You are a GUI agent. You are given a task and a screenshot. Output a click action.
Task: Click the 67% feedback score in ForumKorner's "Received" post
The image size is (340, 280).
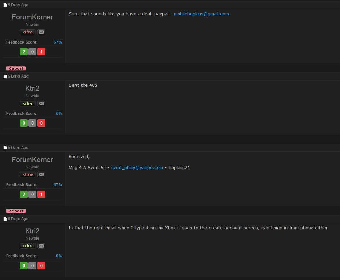58,185
